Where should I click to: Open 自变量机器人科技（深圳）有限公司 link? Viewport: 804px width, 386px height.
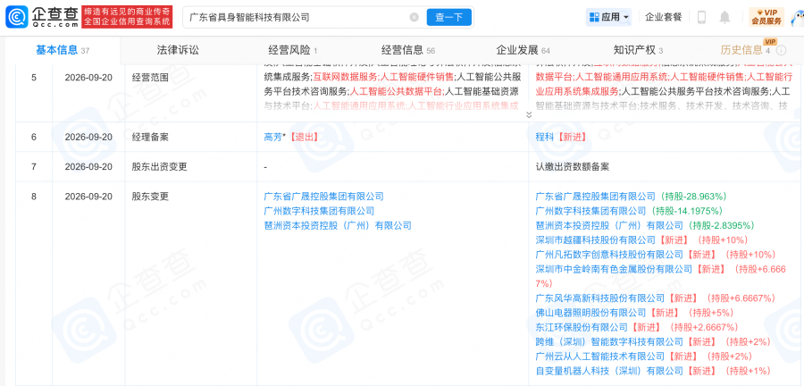click(x=609, y=371)
